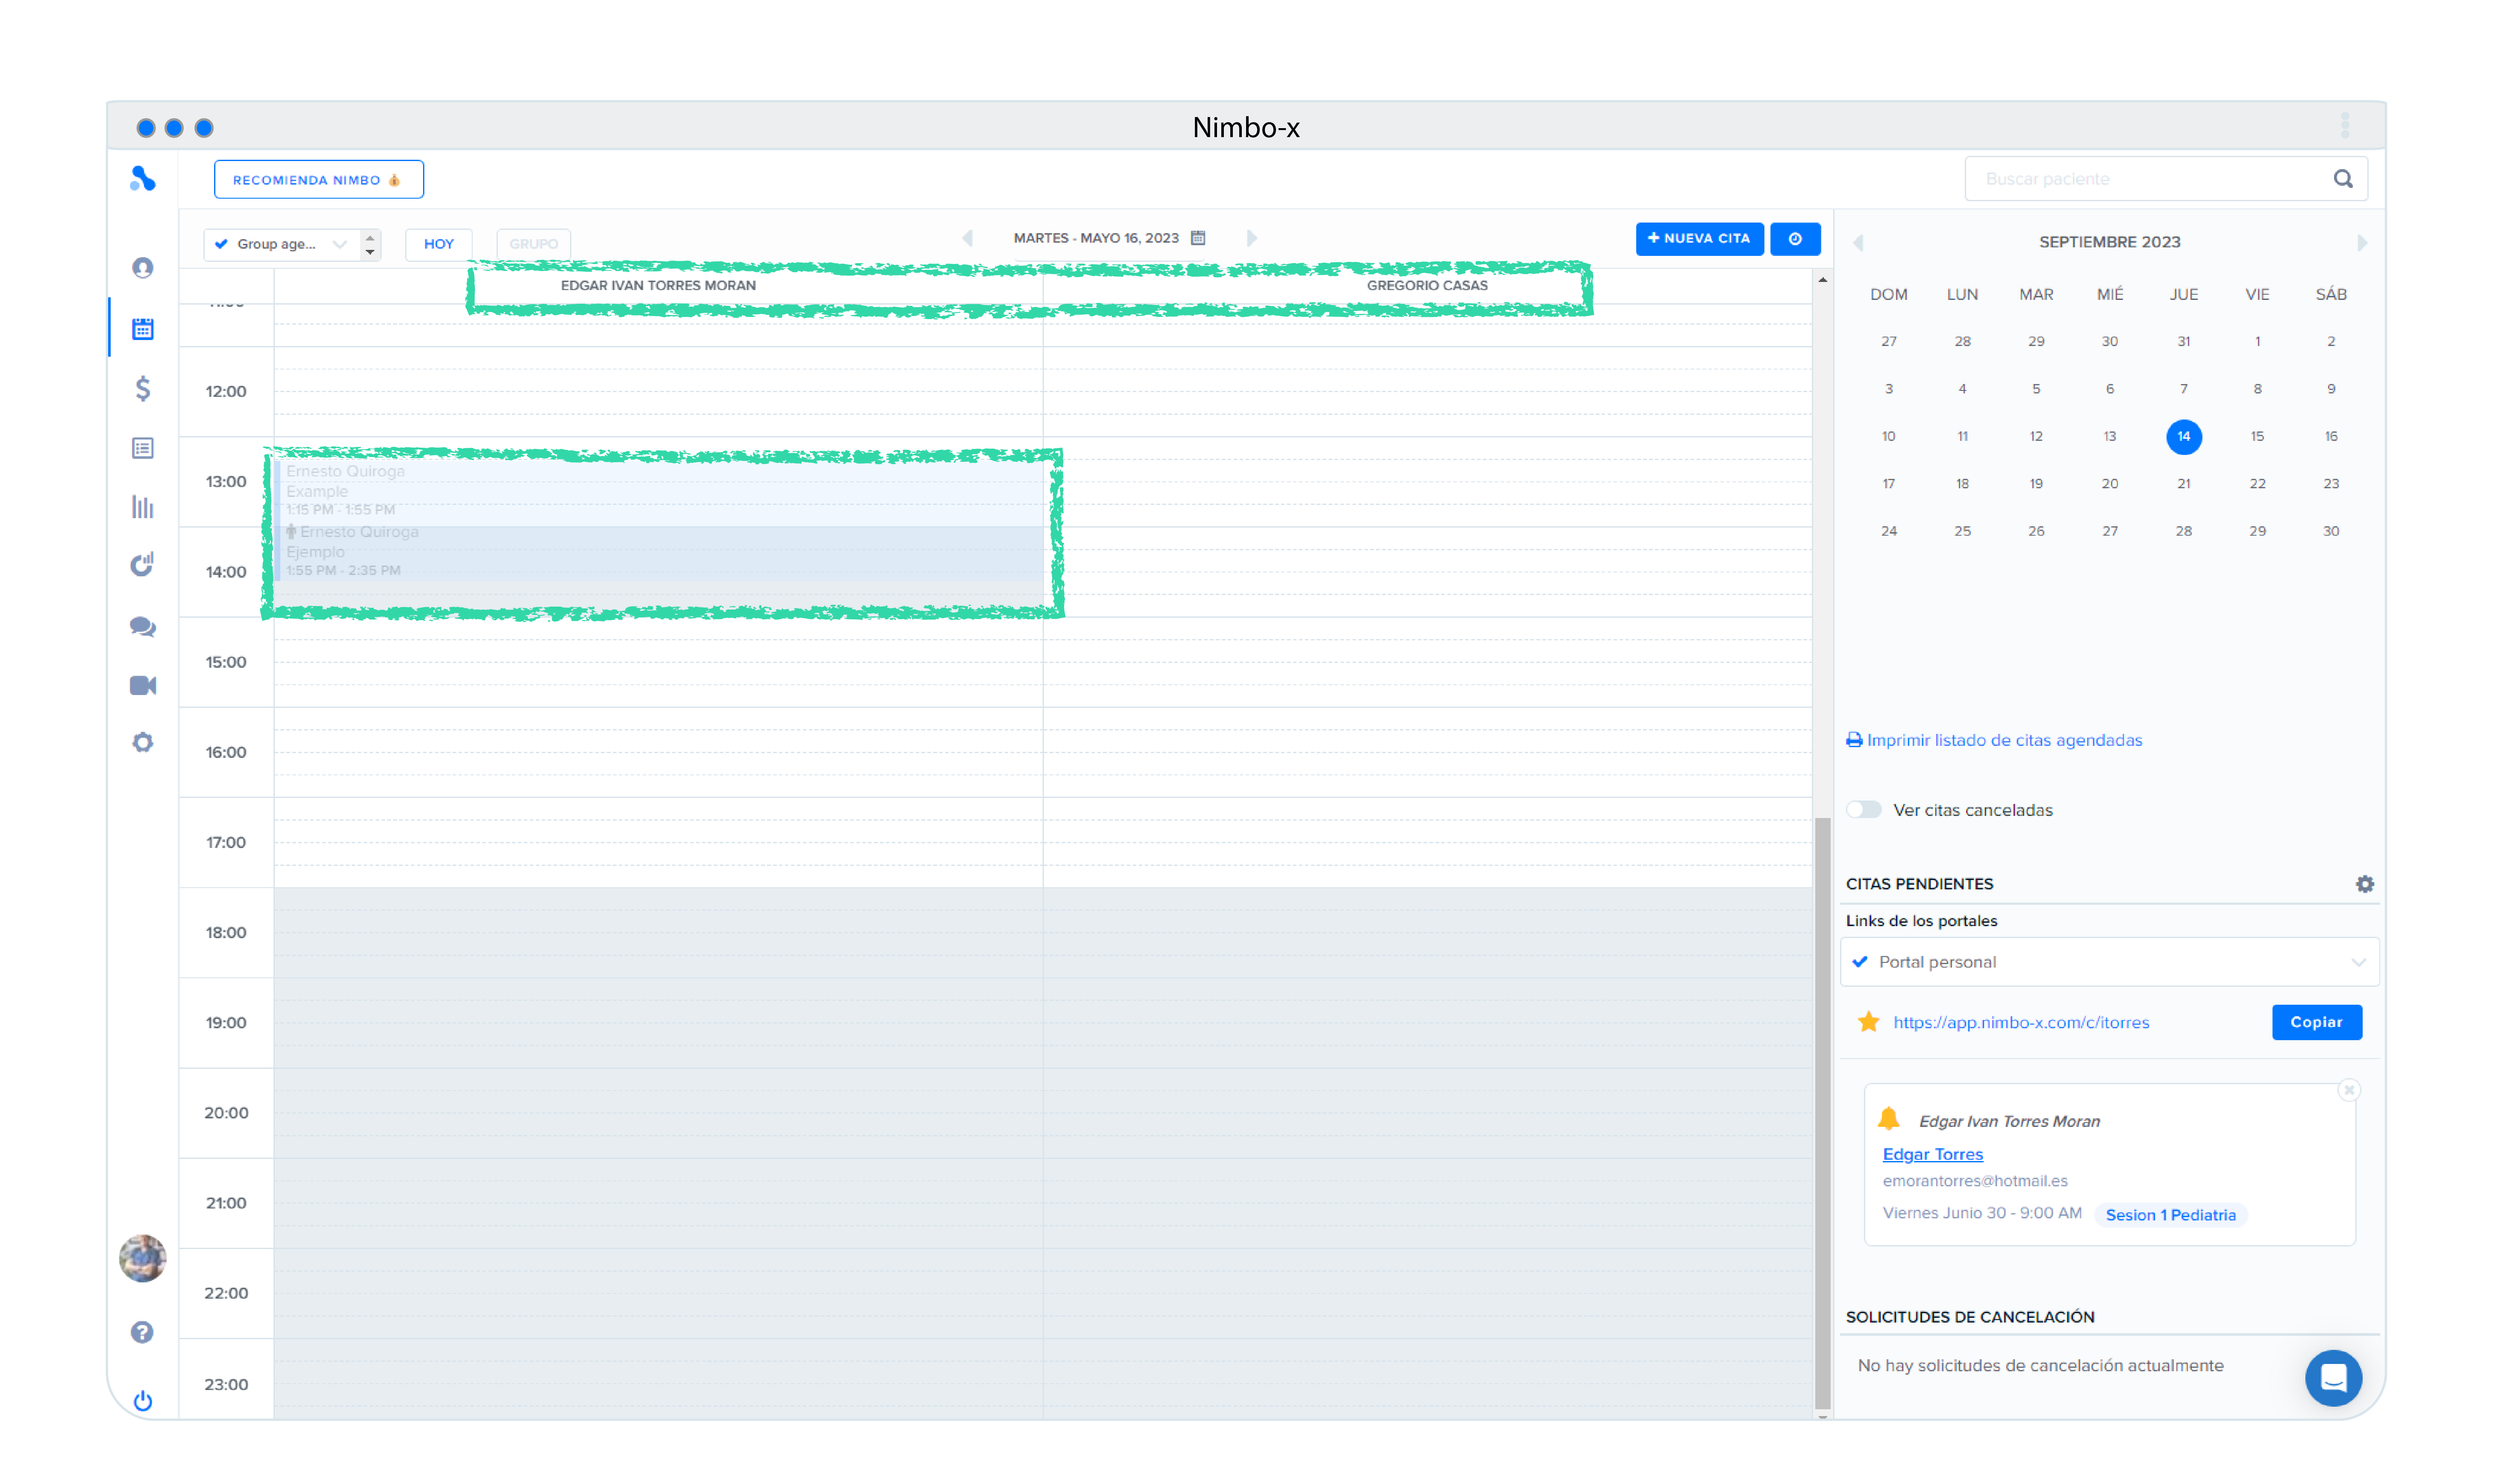Viewport: 2493px width, 1484px height.
Task: Go to next day arrow
Action: (1252, 238)
